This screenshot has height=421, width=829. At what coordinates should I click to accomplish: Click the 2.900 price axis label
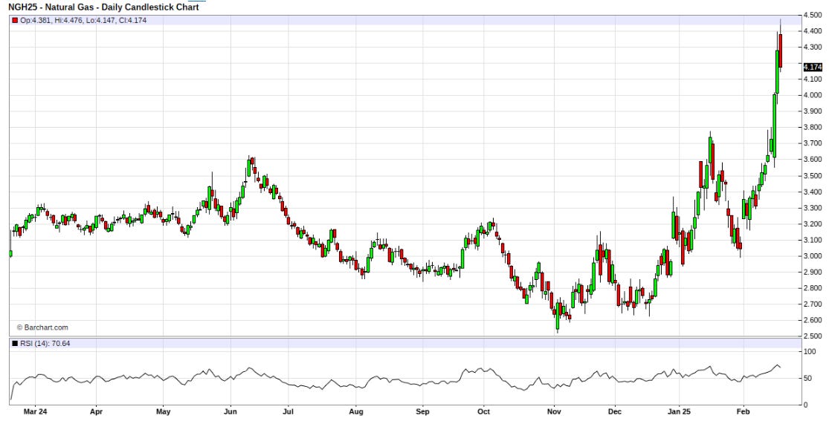[812, 272]
